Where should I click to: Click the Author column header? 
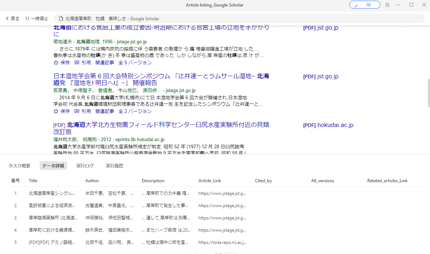tap(92, 181)
